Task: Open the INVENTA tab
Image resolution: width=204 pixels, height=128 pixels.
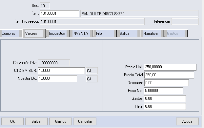Action: 81,33
